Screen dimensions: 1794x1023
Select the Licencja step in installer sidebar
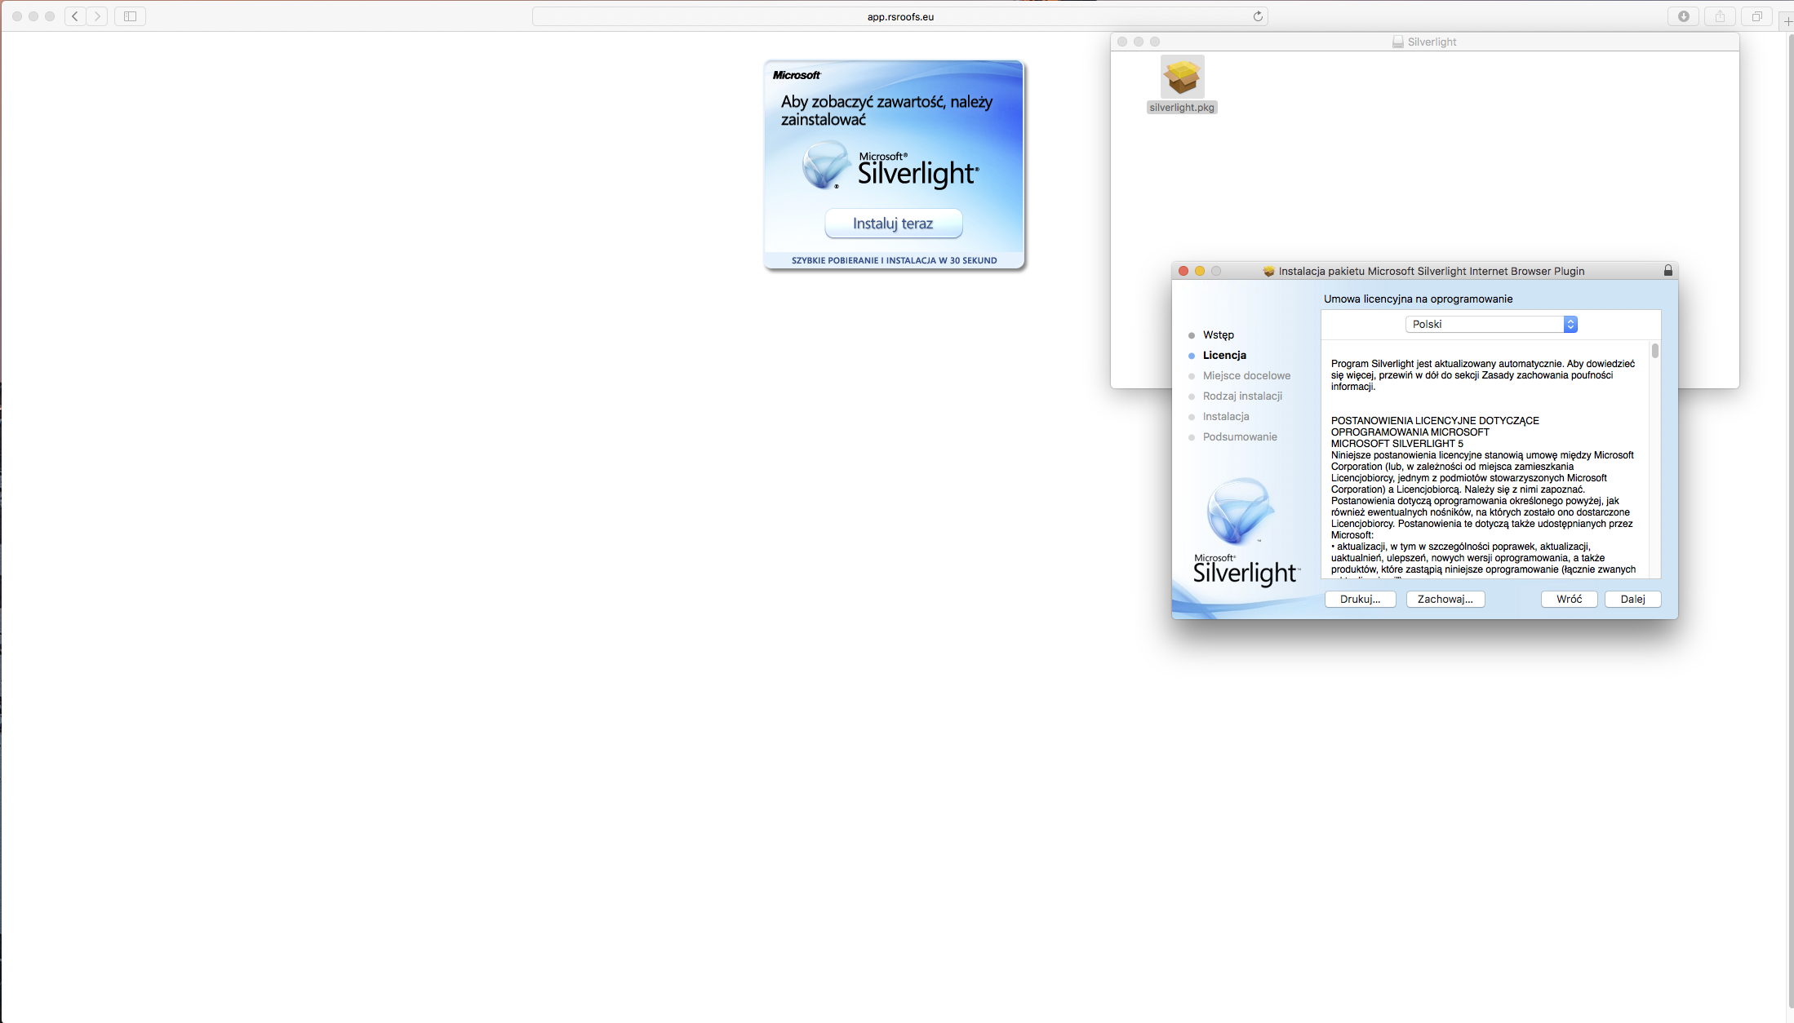1223,356
